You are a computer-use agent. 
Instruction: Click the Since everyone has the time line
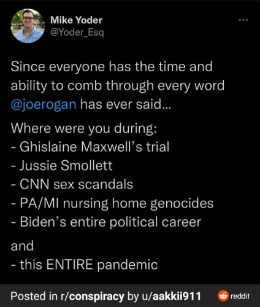click(112, 66)
